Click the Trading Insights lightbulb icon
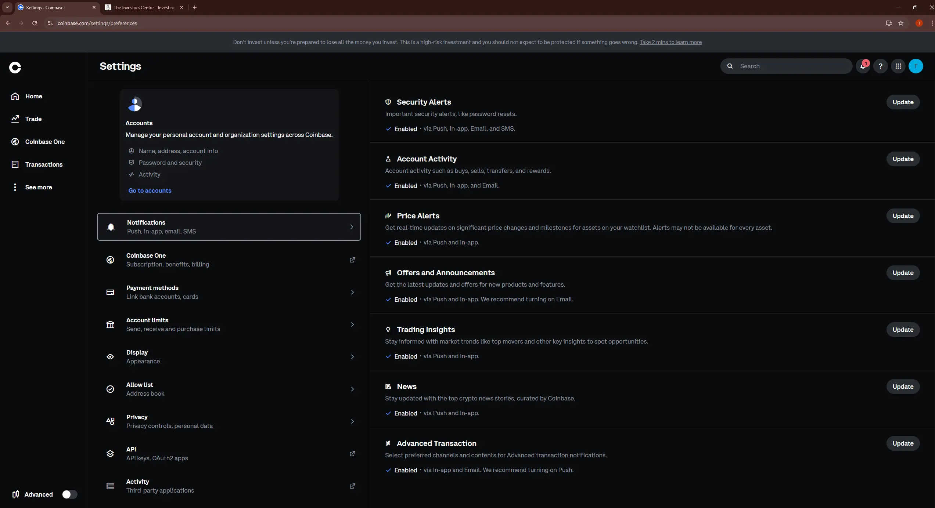The image size is (935, 508). point(388,330)
